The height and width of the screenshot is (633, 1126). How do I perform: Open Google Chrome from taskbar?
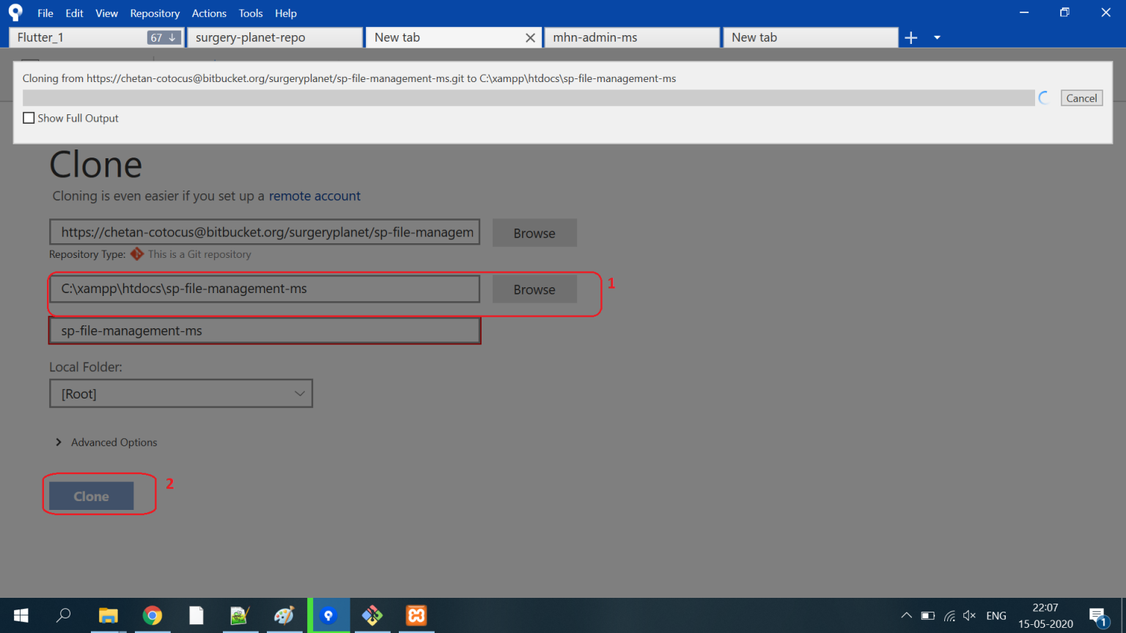coord(152,615)
